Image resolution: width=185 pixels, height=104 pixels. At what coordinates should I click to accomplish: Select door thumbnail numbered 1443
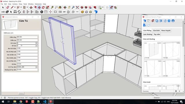pyautogui.click(x=153, y=68)
